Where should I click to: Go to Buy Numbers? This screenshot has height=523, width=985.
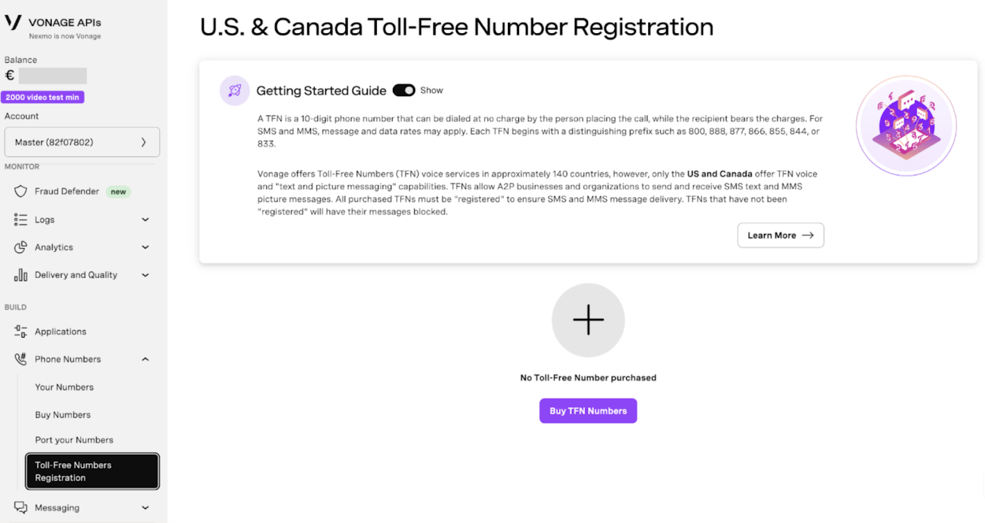(63, 415)
